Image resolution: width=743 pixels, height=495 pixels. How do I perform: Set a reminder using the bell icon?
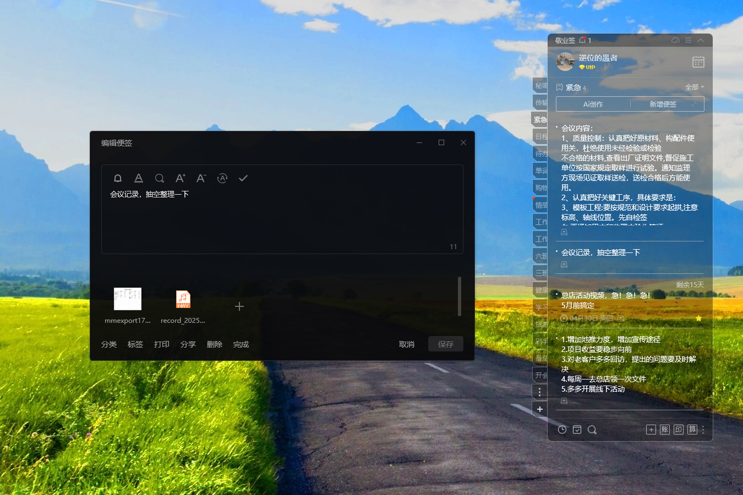(117, 178)
